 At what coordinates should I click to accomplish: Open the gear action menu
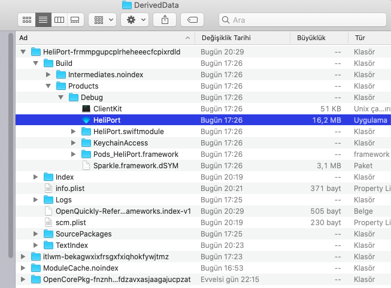coord(134,20)
